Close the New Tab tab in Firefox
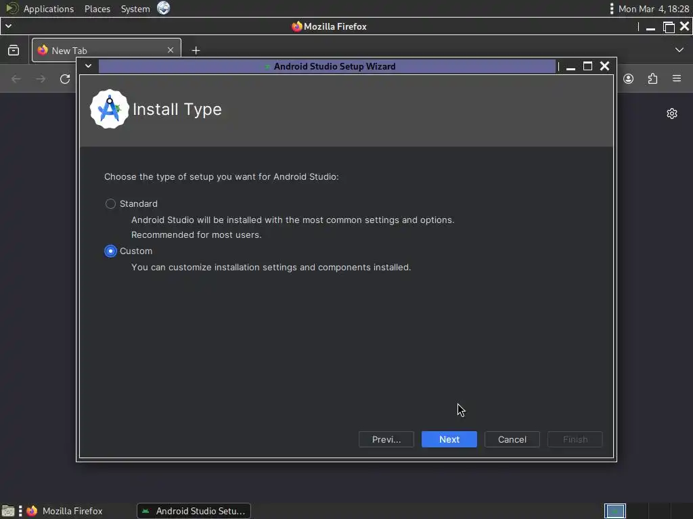This screenshot has width=693, height=519. (171, 50)
